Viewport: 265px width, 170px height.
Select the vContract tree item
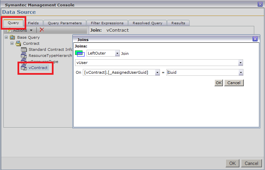[38, 68]
